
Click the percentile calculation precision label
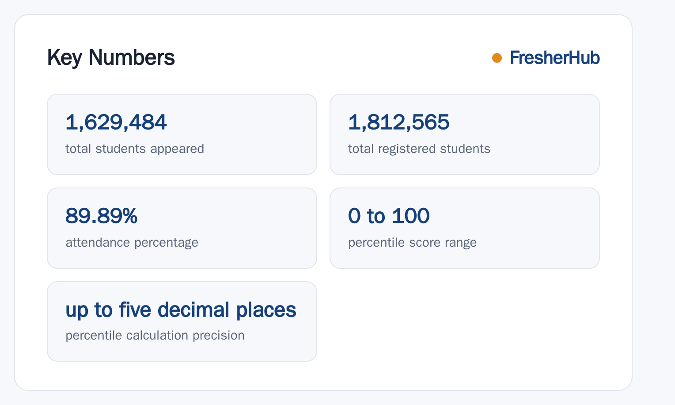(155, 335)
